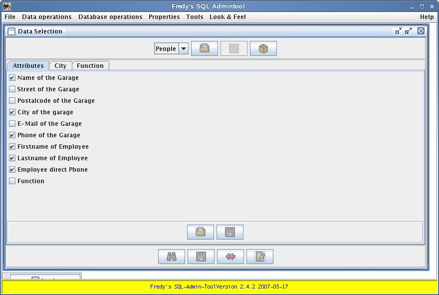This screenshot has height=295, width=439.
Task: Enable Street of the Garage checkbox
Action: [12, 89]
